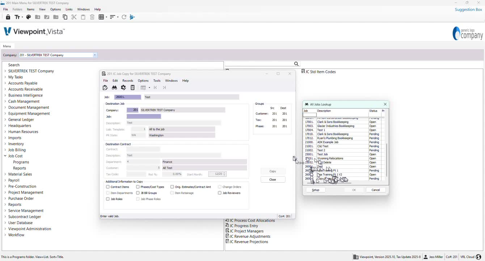This screenshot has height=261, width=485.
Task: Open the JC Revenue Projections program icon
Action: click(x=227, y=241)
